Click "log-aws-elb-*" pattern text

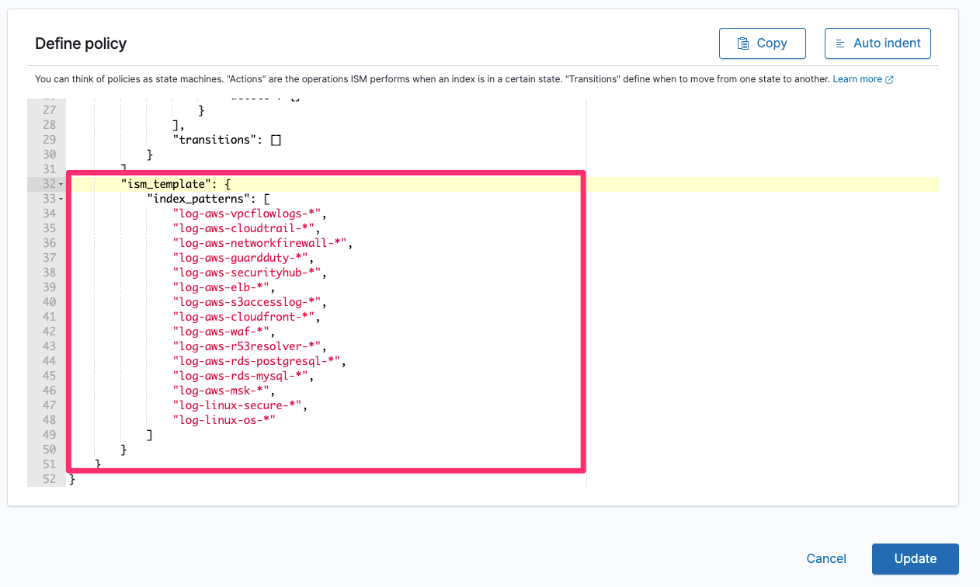221,287
